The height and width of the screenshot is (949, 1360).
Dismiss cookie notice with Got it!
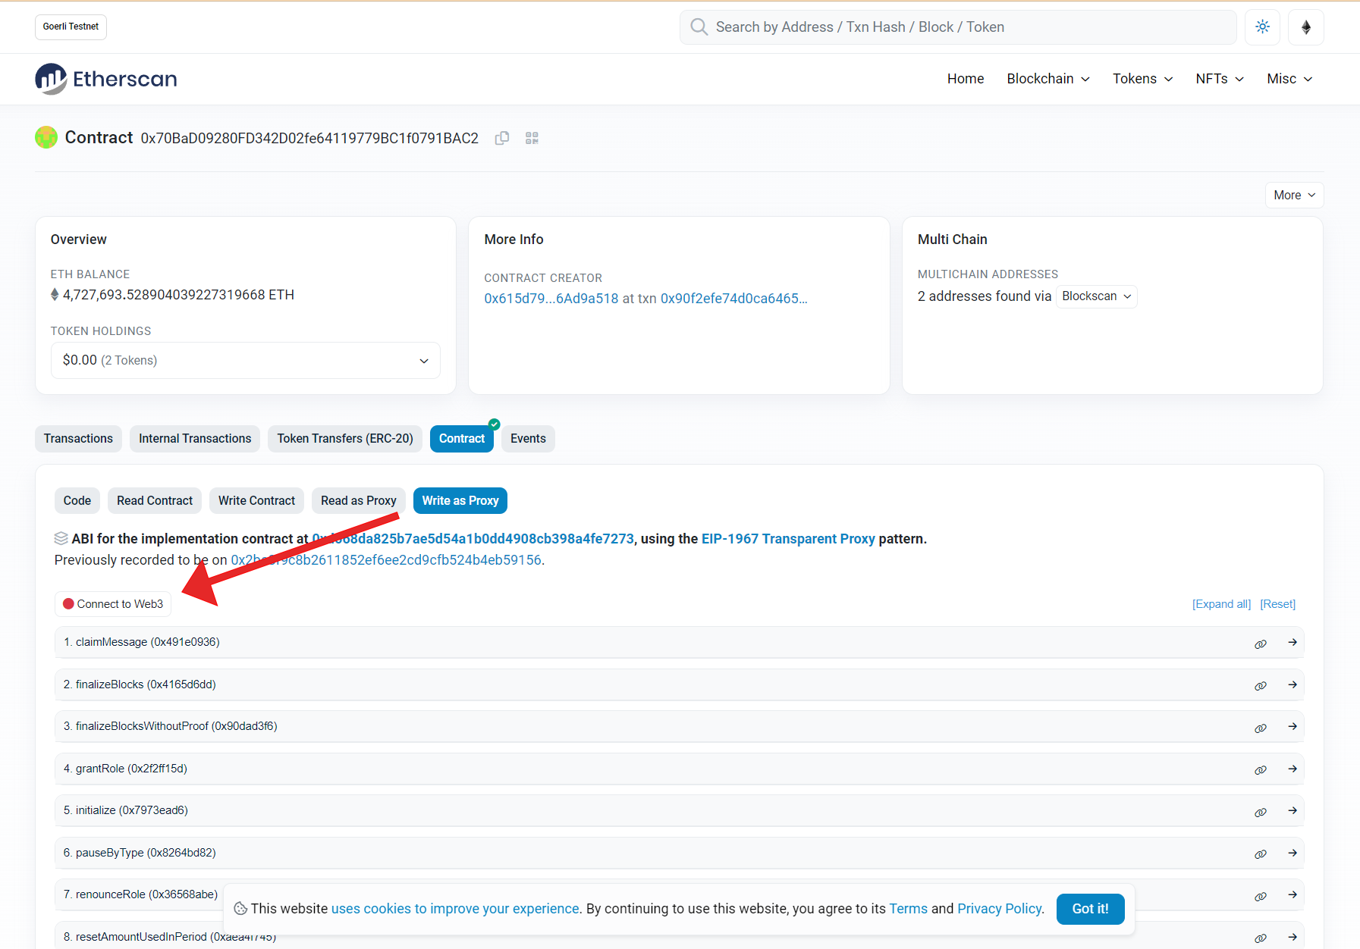(x=1089, y=909)
